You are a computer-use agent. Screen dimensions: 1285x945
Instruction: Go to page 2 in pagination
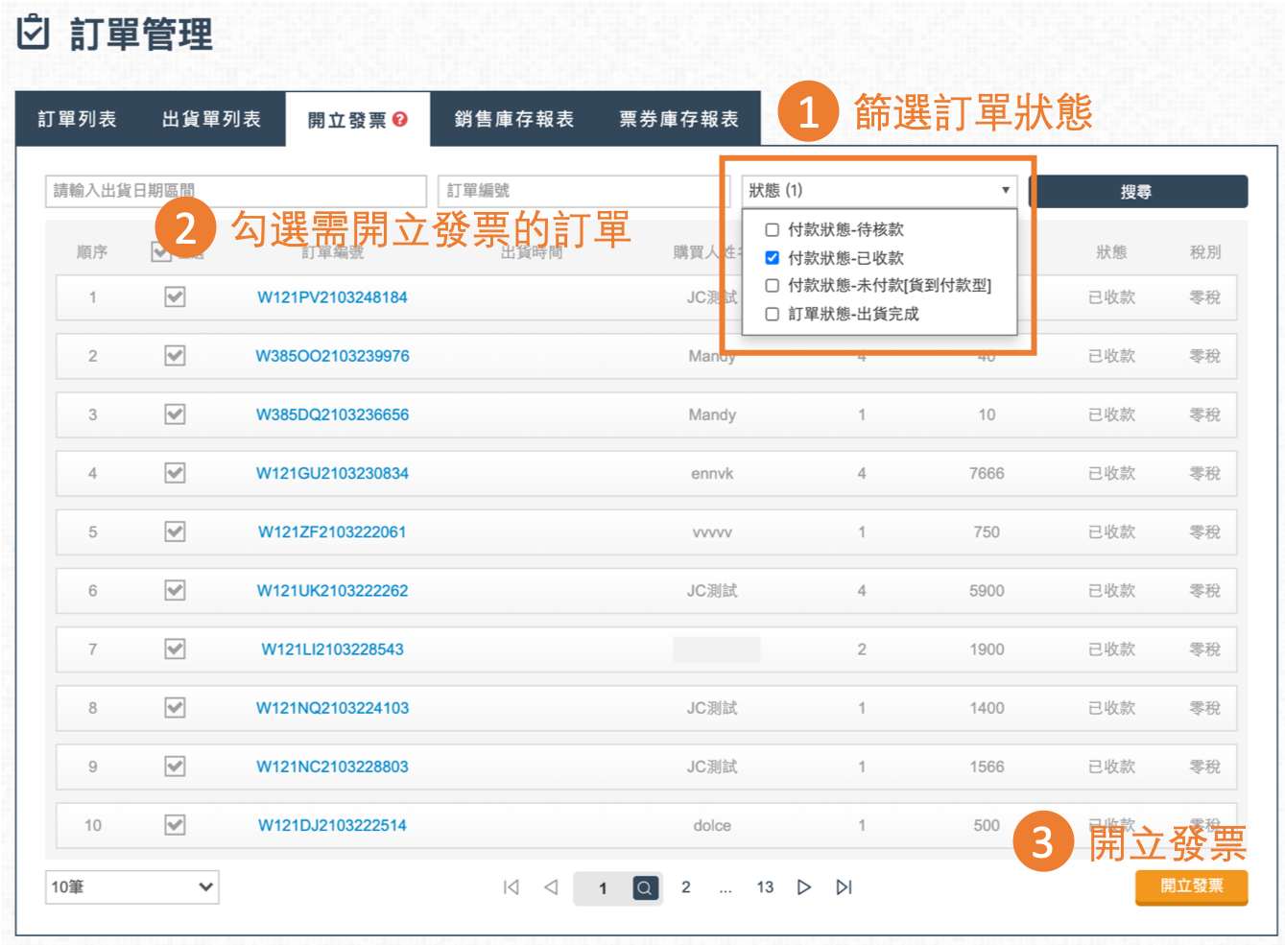[x=686, y=887]
